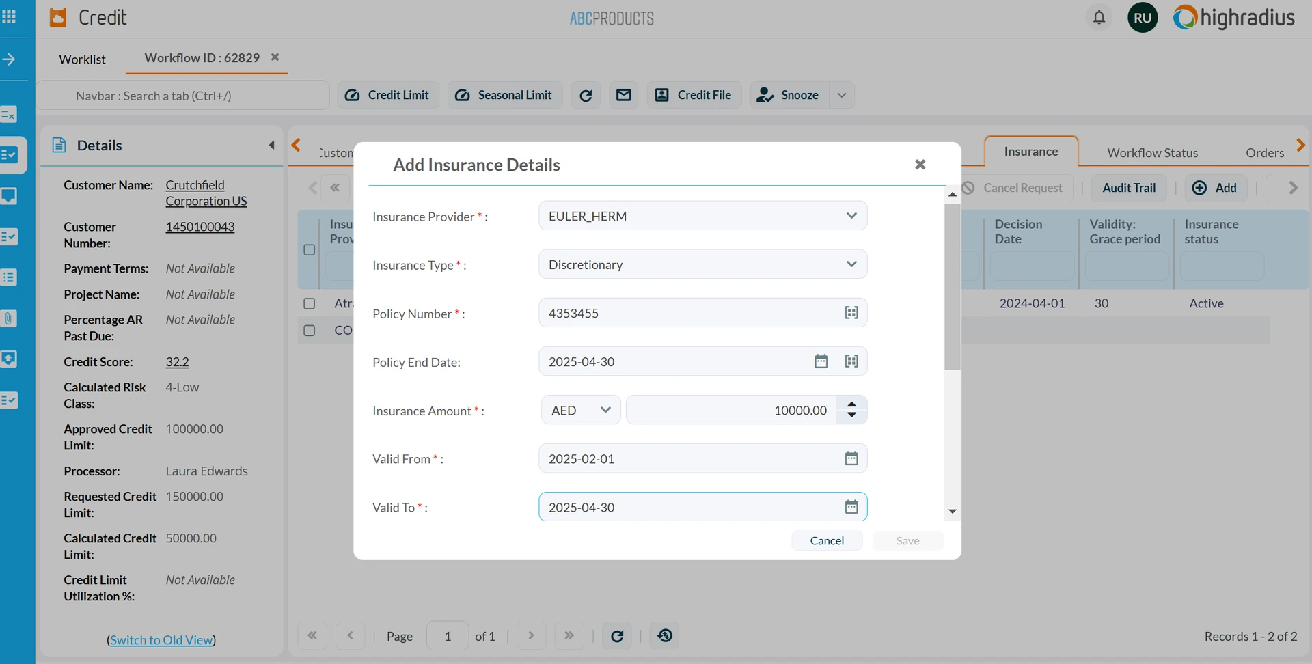Open the Credit File button

694,96
